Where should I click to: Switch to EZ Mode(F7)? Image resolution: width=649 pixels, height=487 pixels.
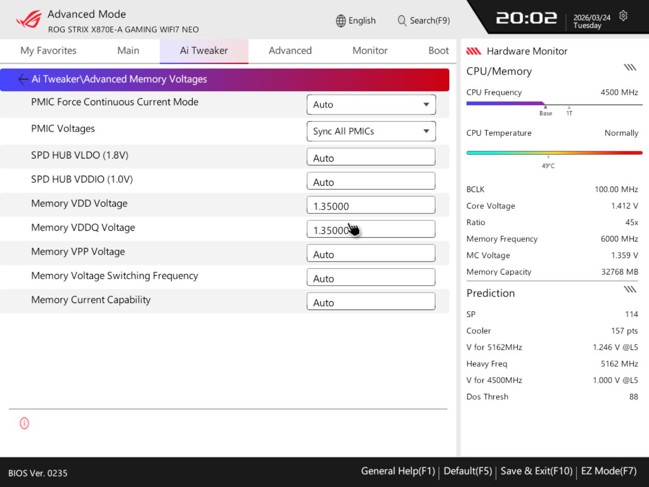(608, 471)
